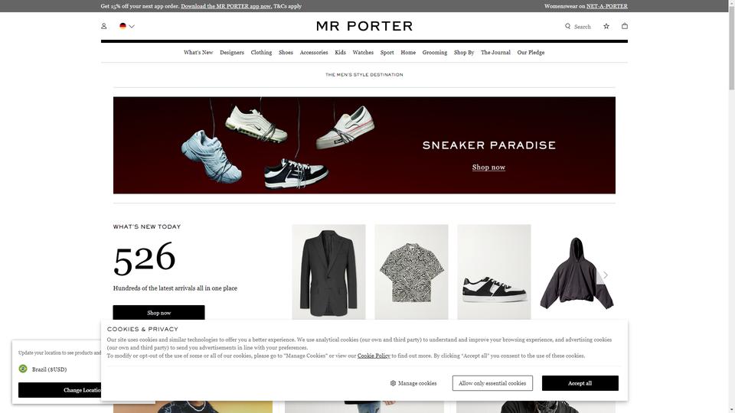Open the Clothing navigation dropdown

(x=261, y=53)
